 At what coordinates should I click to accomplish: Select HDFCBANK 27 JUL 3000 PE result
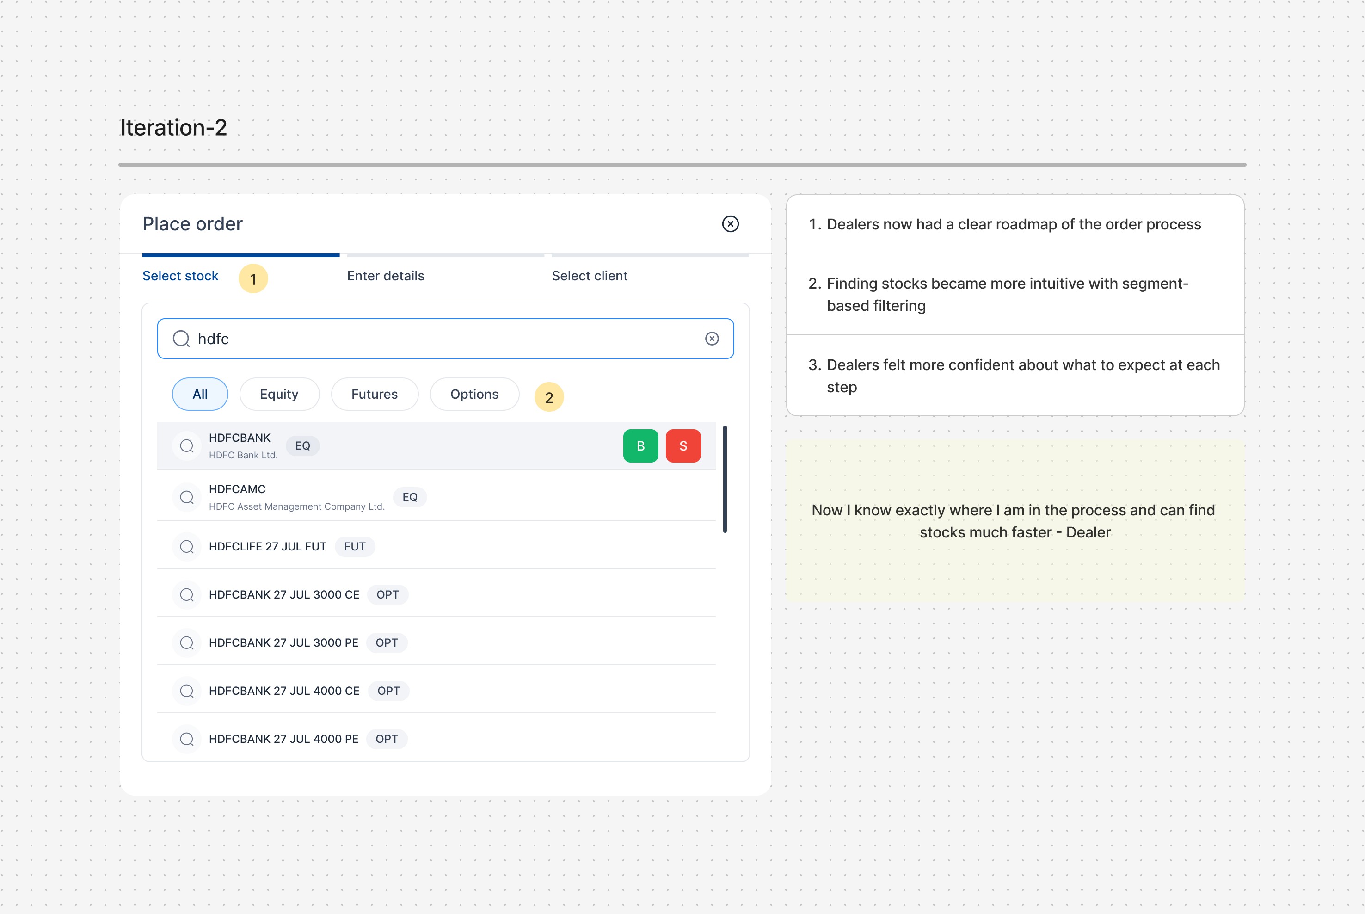pyautogui.click(x=283, y=643)
